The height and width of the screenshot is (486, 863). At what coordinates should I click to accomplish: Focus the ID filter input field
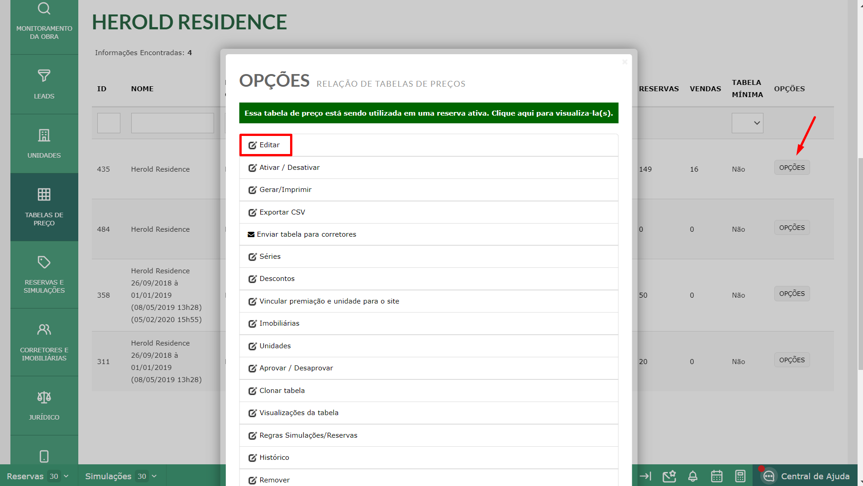pos(109,123)
